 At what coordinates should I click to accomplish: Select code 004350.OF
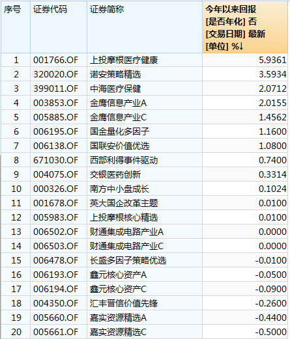pos(55,303)
